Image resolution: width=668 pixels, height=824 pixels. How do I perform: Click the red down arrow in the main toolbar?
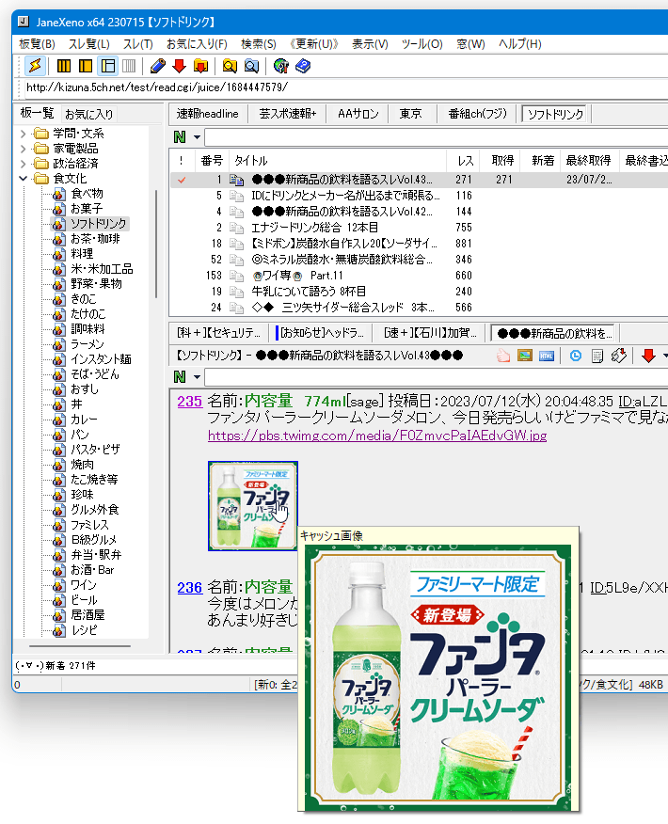pos(179,66)
